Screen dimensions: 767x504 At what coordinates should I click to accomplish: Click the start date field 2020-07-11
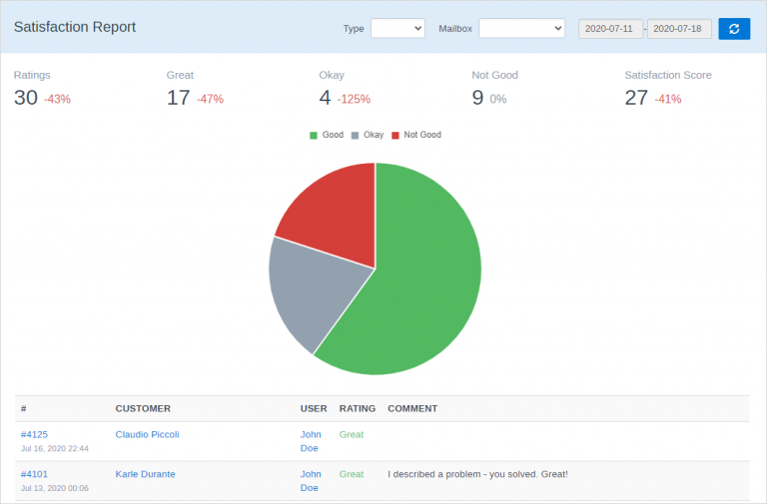(610, 29)
